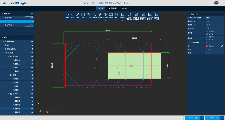Click the cloud sync icon beside project name

pos(127,3)
